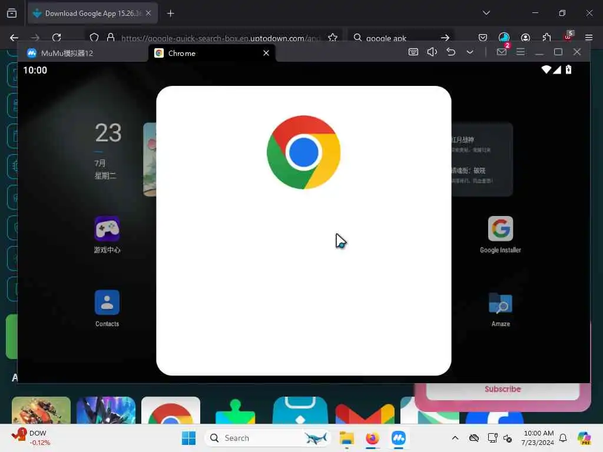Click MuMu back arrow toolbar icon
This screenshot has height=452, width=603.
(450, 52)
